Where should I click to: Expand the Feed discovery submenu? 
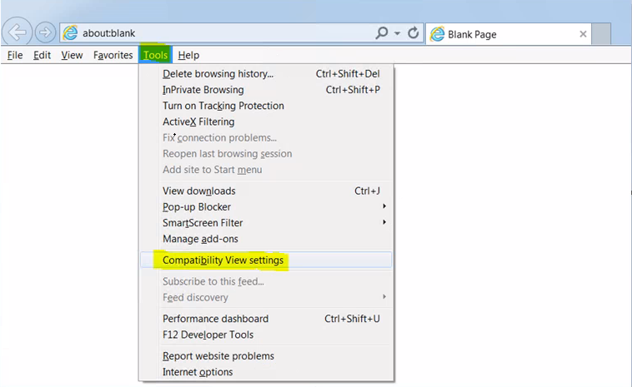point(266,298)
